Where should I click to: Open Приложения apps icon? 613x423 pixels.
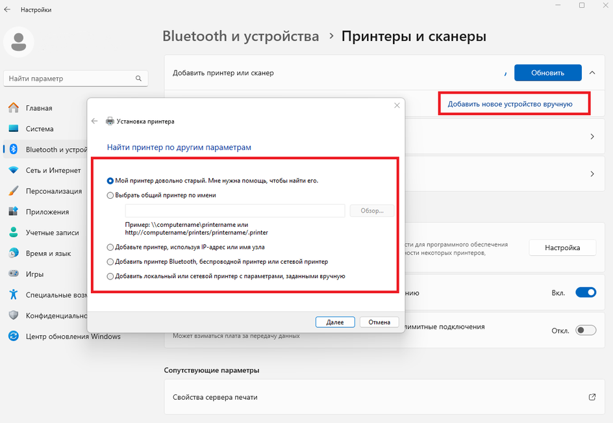(14, 211)
